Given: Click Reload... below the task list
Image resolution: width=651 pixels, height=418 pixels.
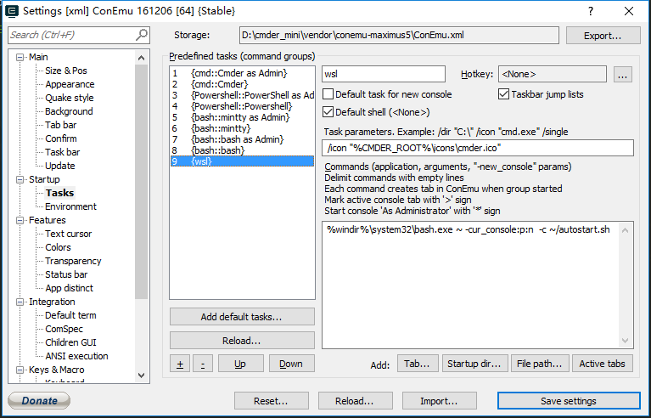Looking at the screenshot, I should [242, 341].
